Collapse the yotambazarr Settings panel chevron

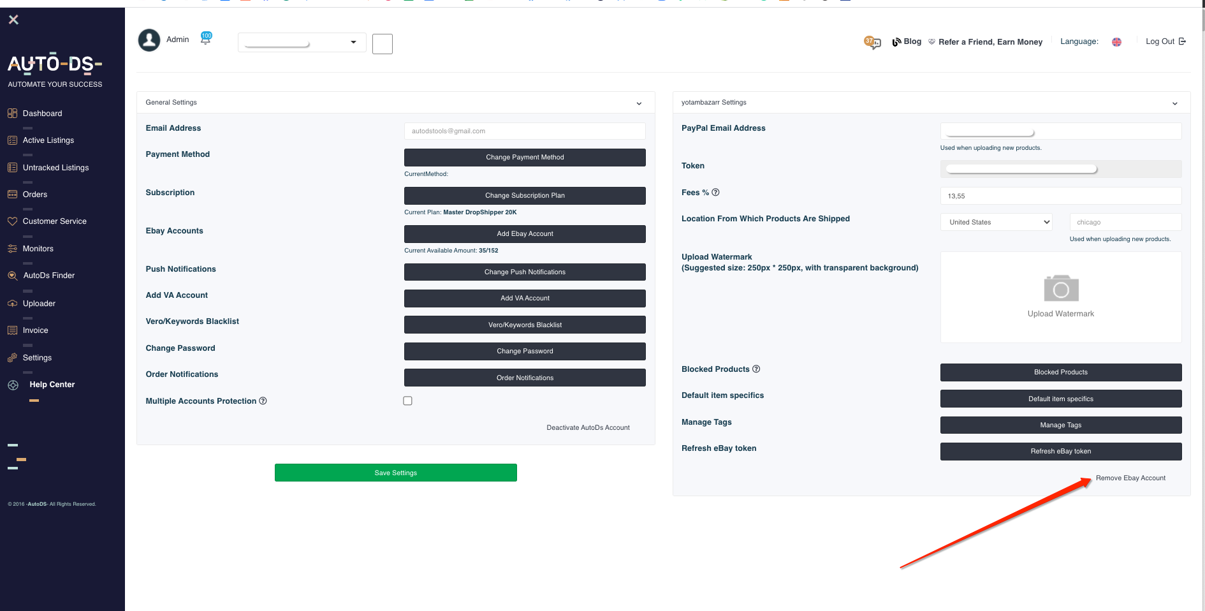tap(1175, 103)
